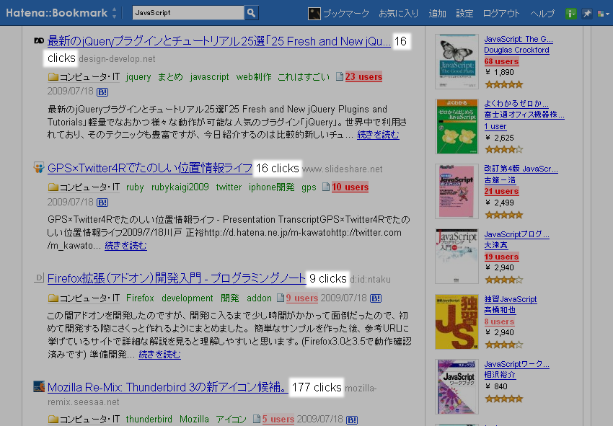Image resolution: width=613 pixels, height=426 pixels.
Task: Open the user avatar icon in header
Action: 314,14
